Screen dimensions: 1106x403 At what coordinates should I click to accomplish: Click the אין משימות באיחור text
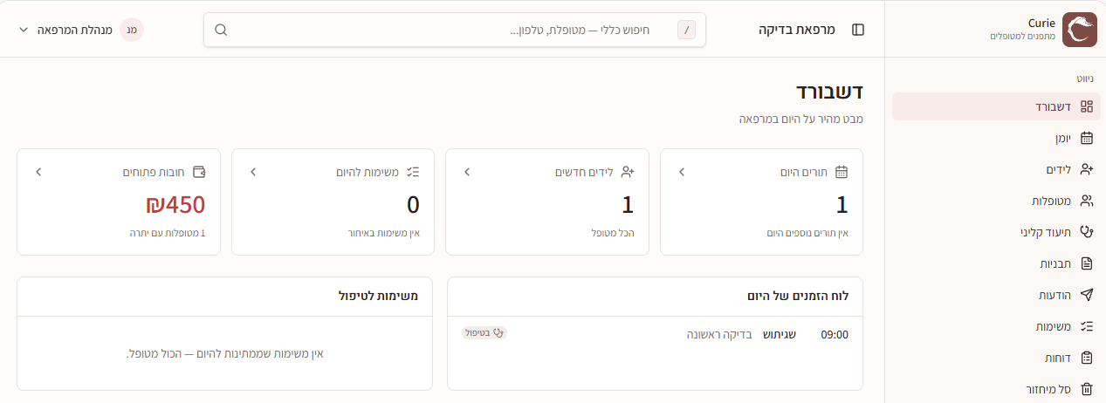[x=383, y=233]
